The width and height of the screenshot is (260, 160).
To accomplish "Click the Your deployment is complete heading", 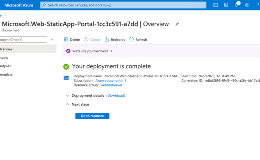I will coord(112,66).
